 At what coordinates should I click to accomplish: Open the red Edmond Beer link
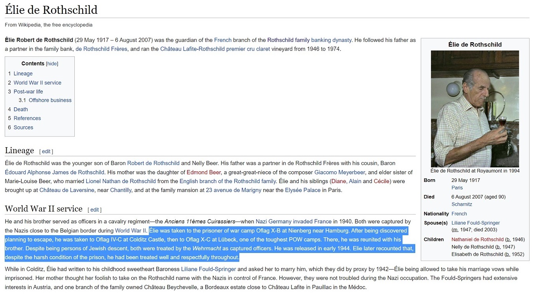click(204, 172)
